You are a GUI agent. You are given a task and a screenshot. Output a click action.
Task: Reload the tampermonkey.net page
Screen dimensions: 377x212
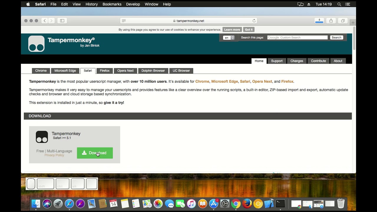[254, 21]
